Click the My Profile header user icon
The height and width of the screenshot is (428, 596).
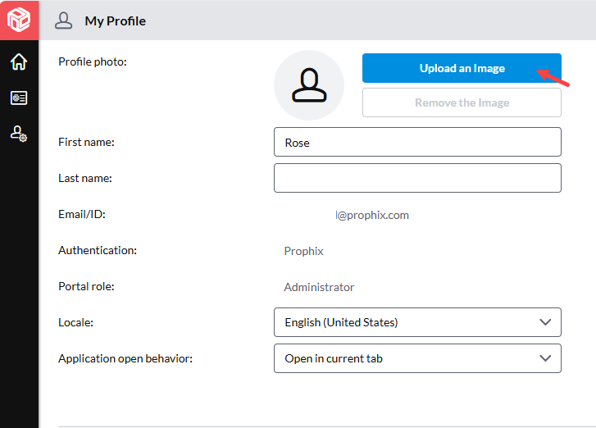pos(63,20)
